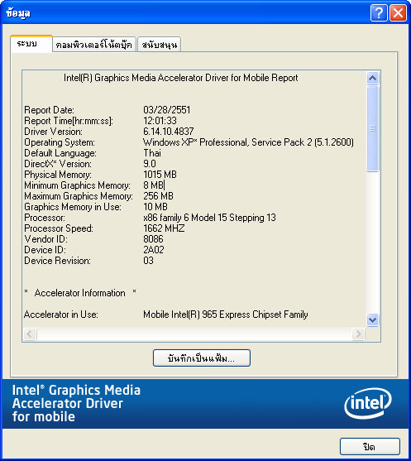Click the Intel logo in banner
Image resolution: width=411 pixels, height=461 pixels.
point(368,403)
